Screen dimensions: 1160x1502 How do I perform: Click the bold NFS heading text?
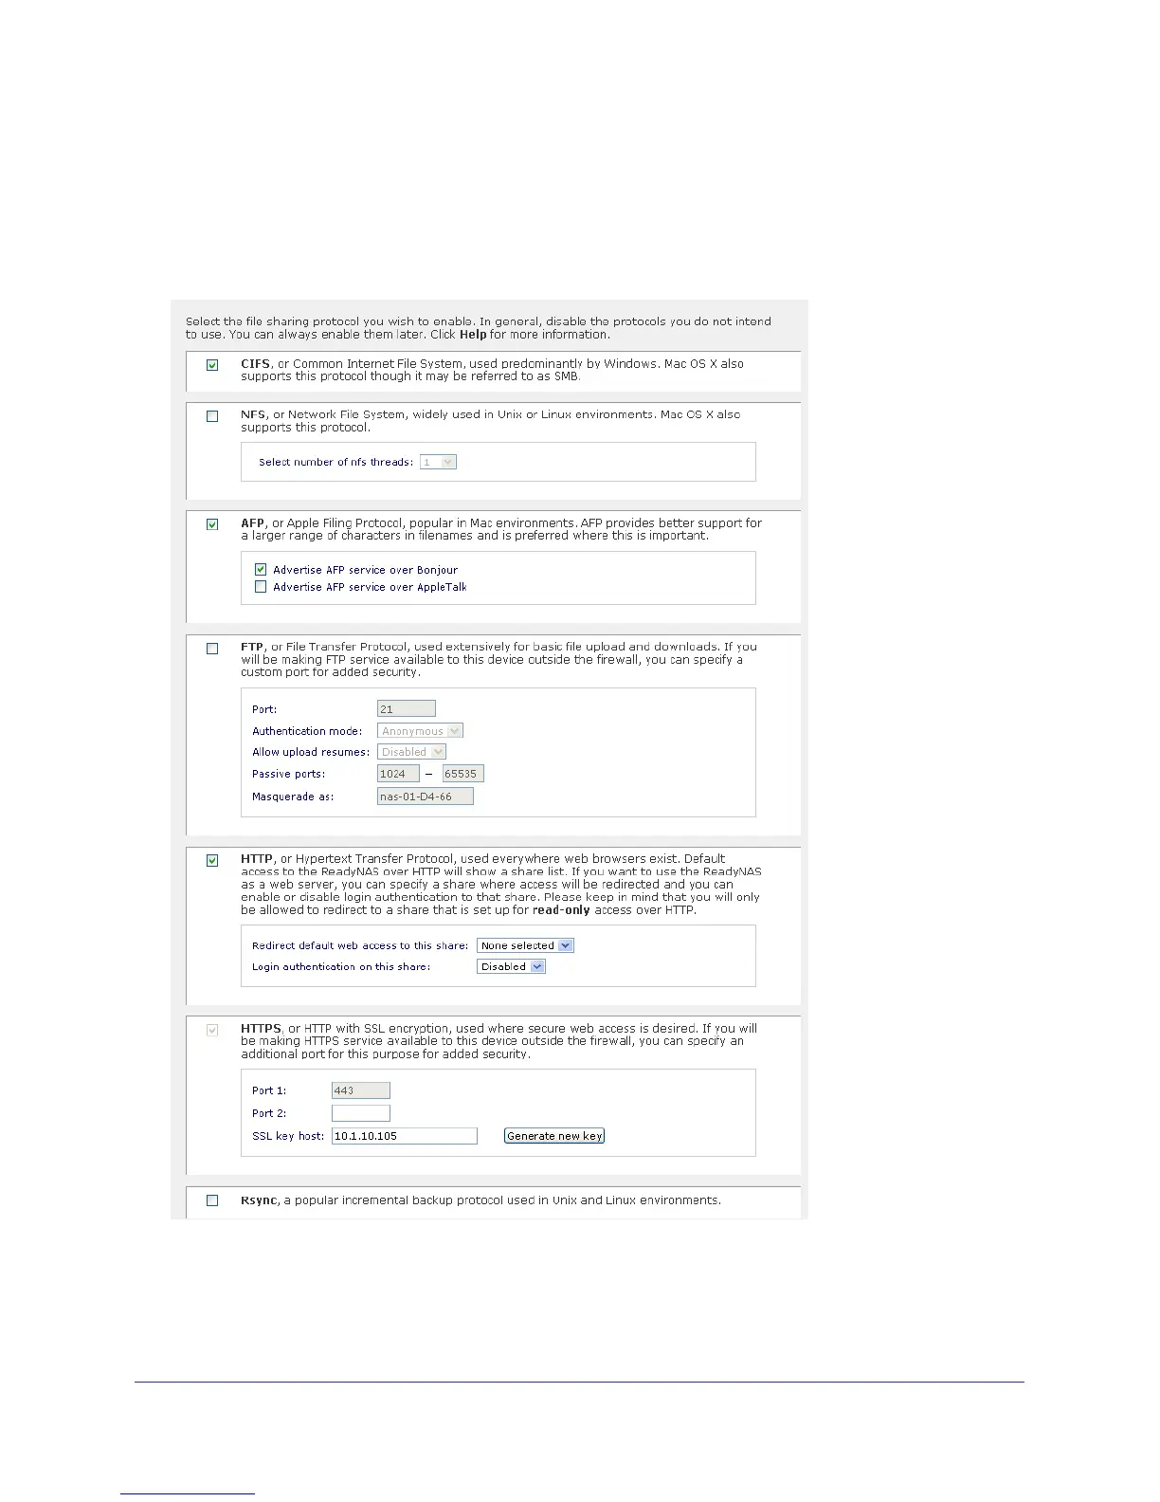tap(253, 414)
